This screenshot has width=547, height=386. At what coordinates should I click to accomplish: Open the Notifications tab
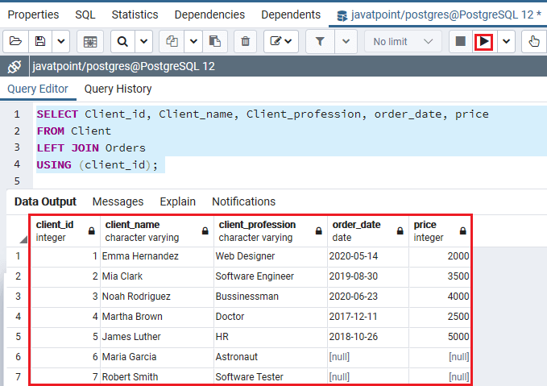[243, 201]
